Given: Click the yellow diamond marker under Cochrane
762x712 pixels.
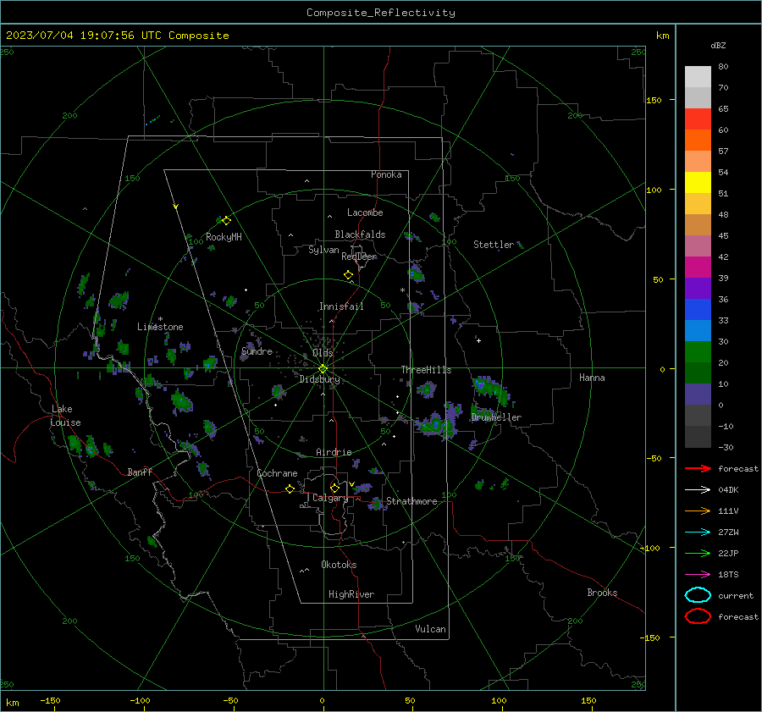Looking at the screenshot, I should point(290,488).
